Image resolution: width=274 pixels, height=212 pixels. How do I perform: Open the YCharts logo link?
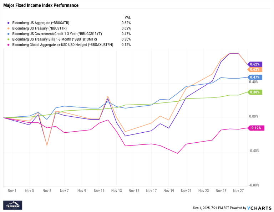[x=260, y=207]
